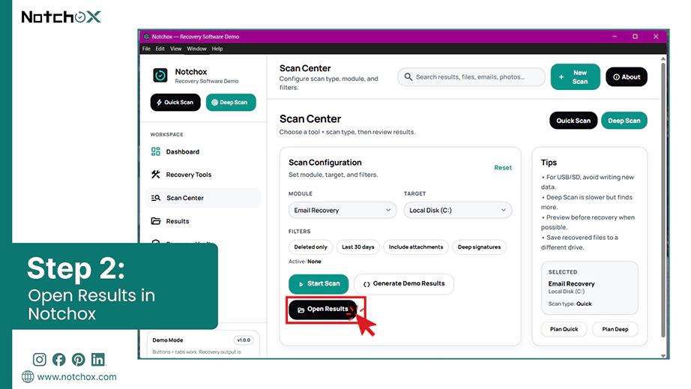The image size is (691, 389).
Task: Open the View menu
Action: (x=176, y=49)
